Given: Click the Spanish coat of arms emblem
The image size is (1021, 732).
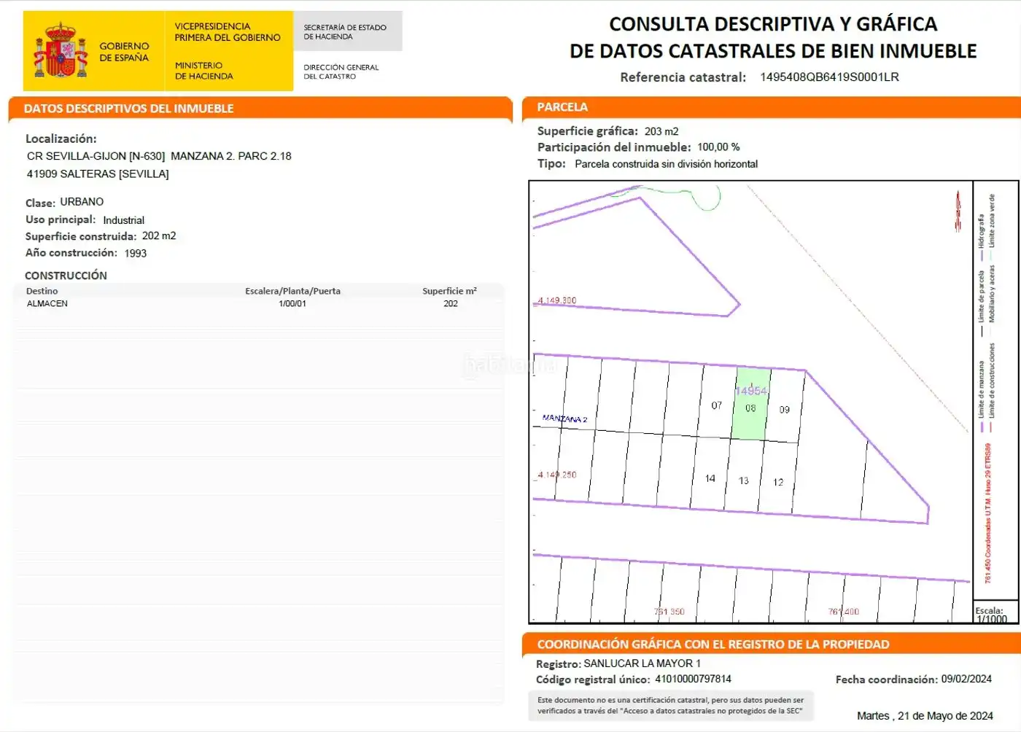Looking at the screenshot, I should (60, 50).
